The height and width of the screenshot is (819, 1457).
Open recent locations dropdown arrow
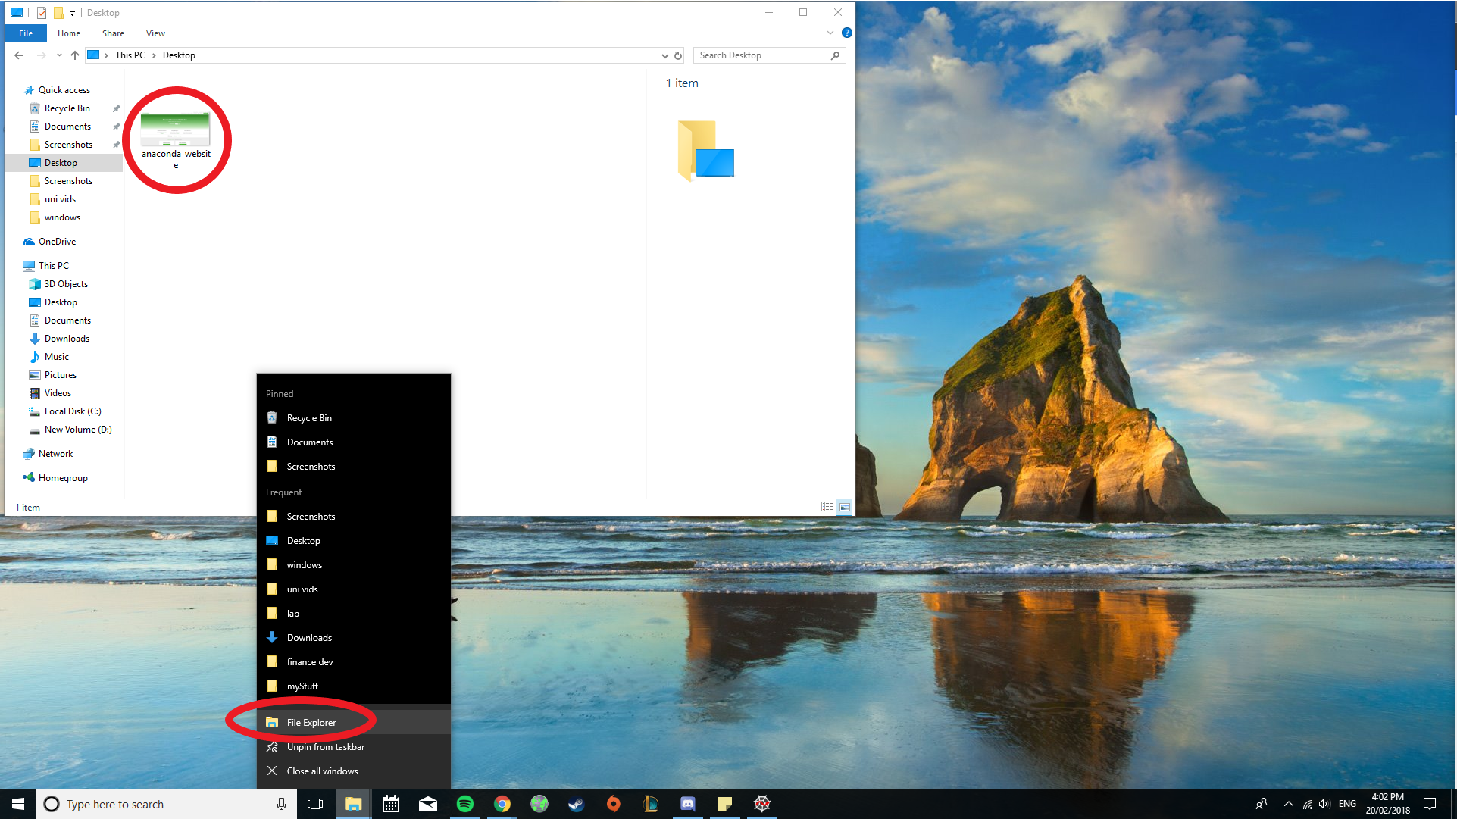[59, 55]
